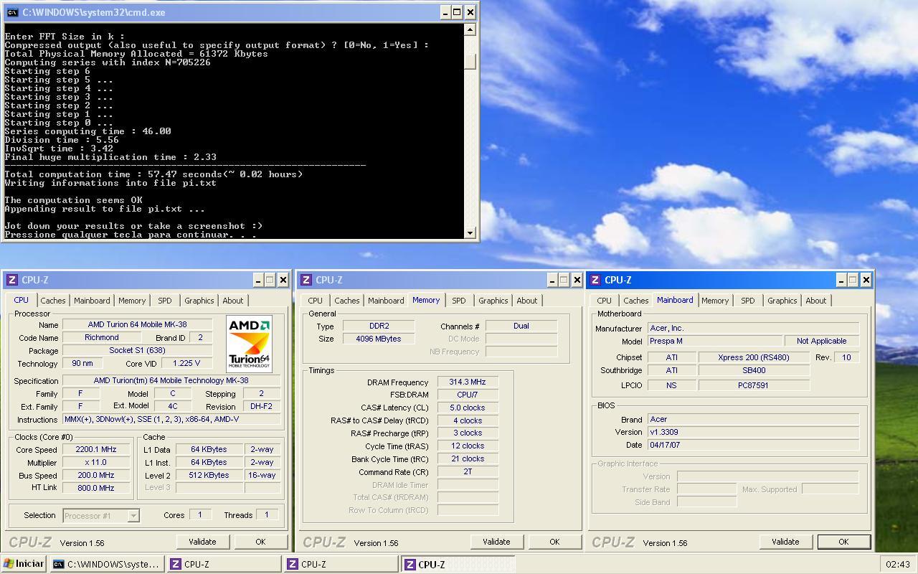Click the Multiplier value x 11.0
The height and width of the screenshot is (574, 918).
coord(96,462)
